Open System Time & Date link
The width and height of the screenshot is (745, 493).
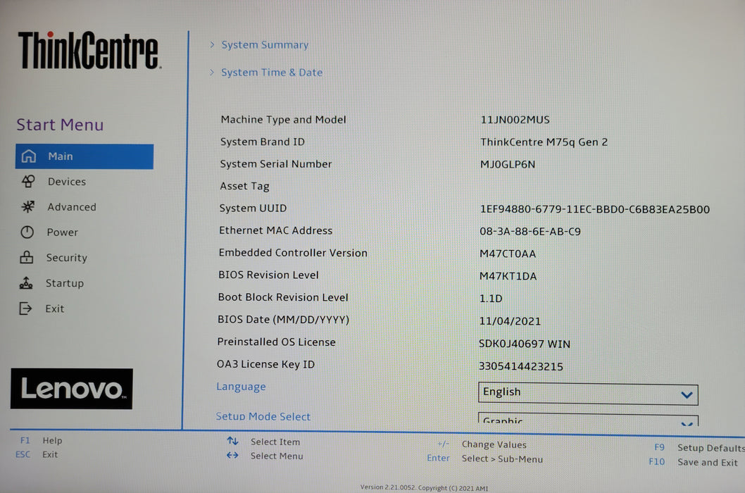click(272, 73)
